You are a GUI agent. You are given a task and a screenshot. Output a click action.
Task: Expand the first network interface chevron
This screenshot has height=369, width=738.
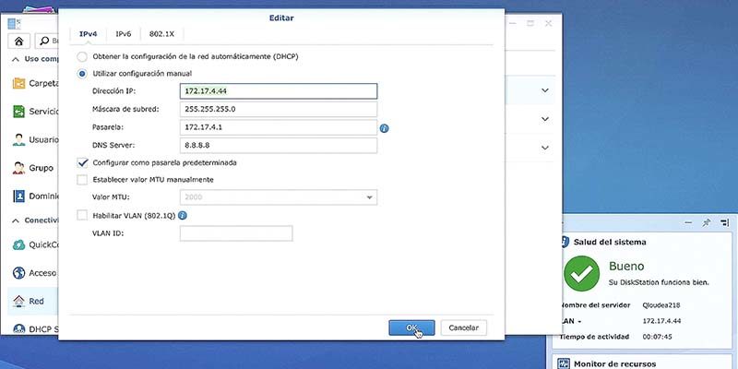[x=545, y=90]
